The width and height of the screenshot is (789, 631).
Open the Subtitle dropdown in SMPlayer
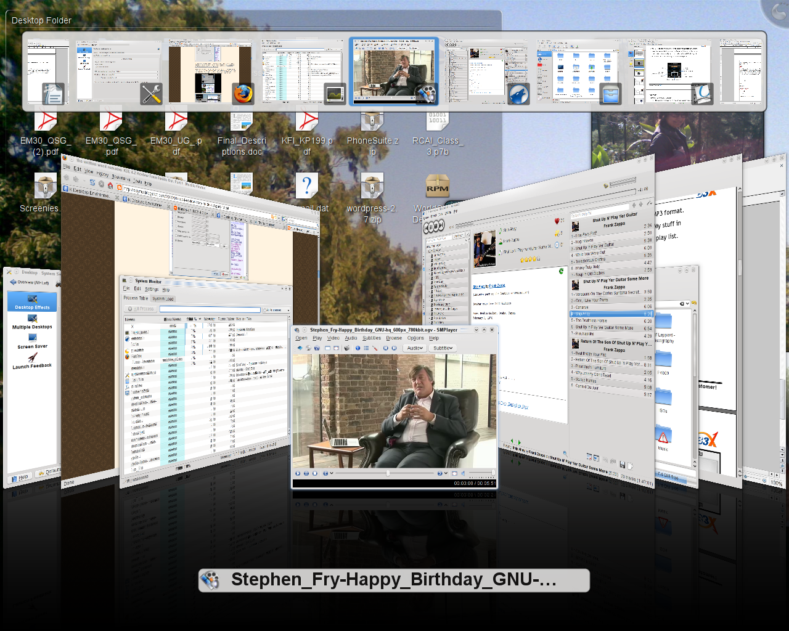[443, 348]
